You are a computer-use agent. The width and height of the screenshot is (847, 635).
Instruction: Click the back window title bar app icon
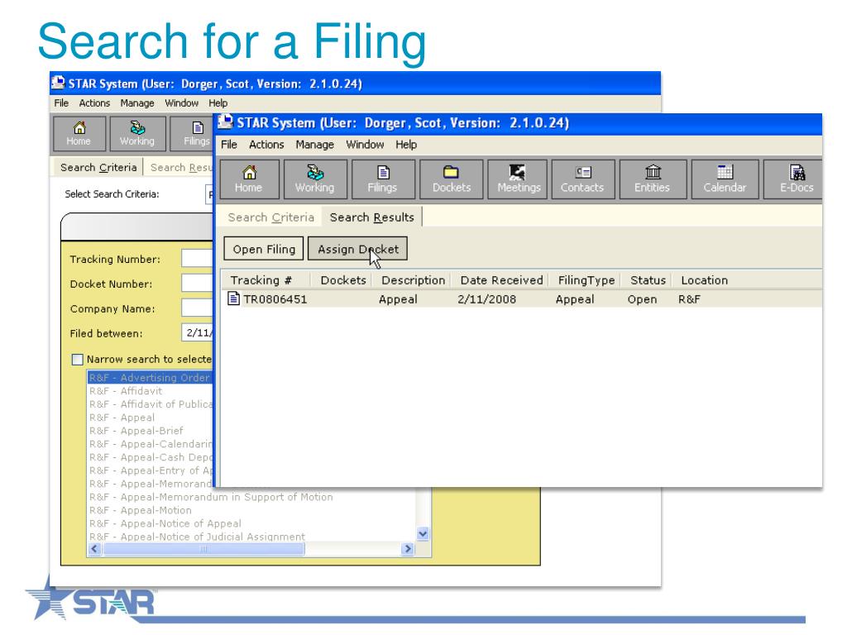(x=58, y=83)
